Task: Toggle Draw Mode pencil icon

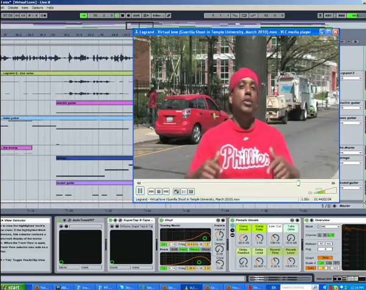Action: point(168,15)
